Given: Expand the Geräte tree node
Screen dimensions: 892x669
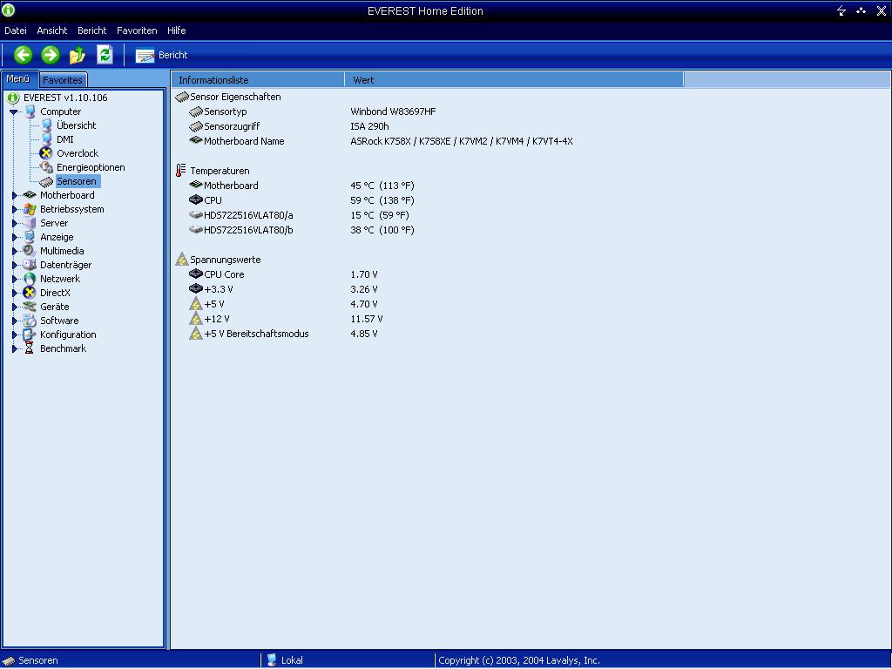Looking at the screenshot, I should (15, 307).
